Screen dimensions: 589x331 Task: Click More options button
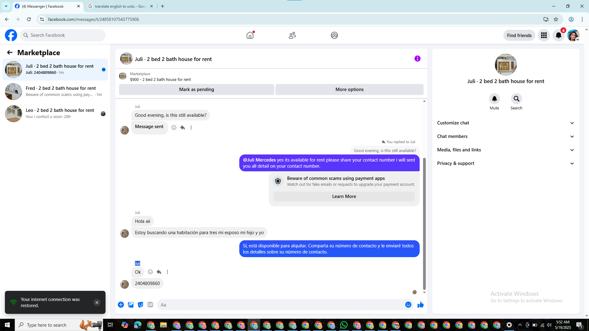[349, 89]
